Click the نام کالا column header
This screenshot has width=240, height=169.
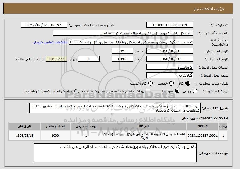144,127
